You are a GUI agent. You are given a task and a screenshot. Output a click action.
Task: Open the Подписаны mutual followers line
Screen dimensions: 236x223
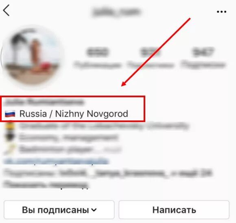click(x=107, y=173)
